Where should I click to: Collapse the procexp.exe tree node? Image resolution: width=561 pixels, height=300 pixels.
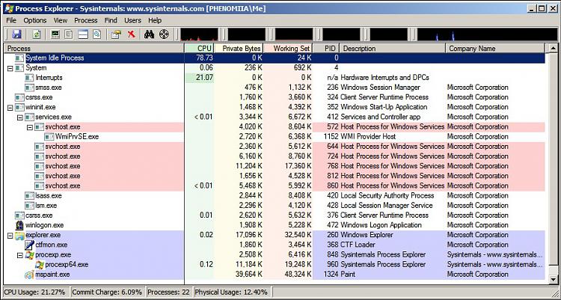tap(20, 255)
